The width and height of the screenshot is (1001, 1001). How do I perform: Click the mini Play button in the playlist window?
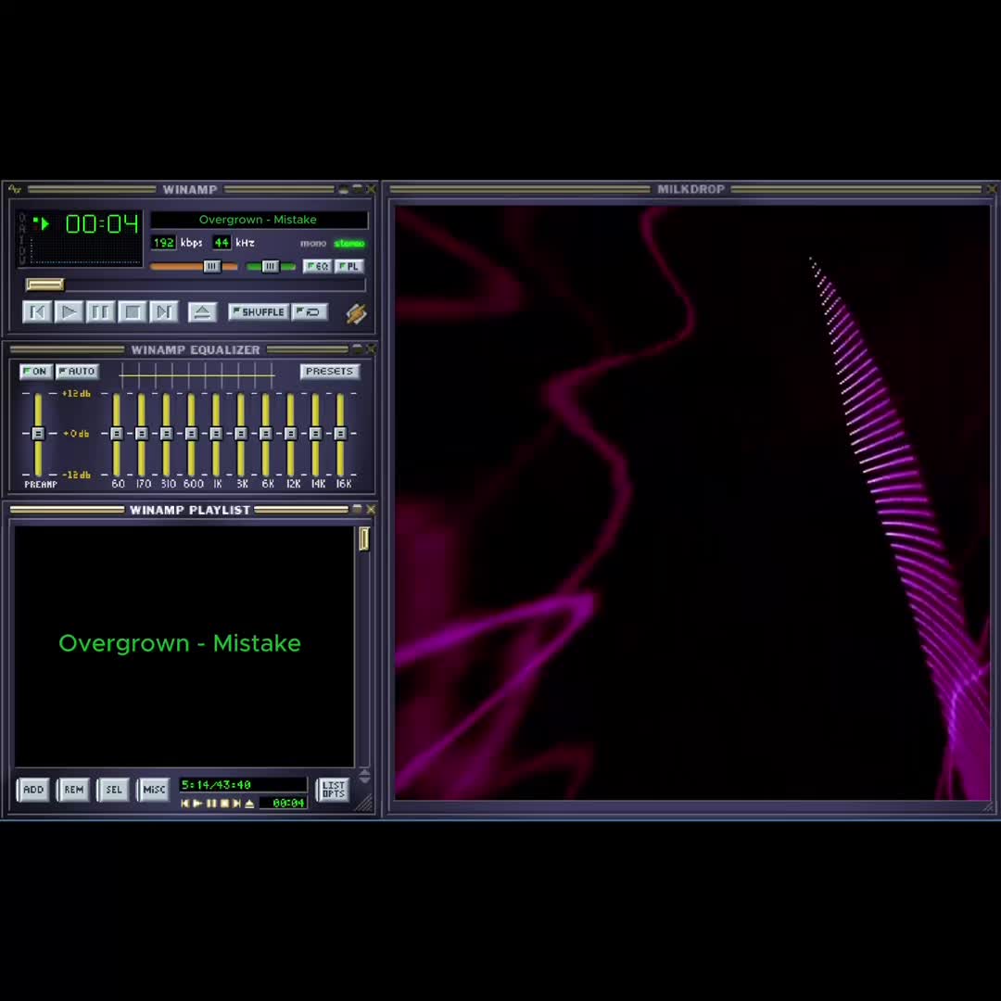coord(198,803)
